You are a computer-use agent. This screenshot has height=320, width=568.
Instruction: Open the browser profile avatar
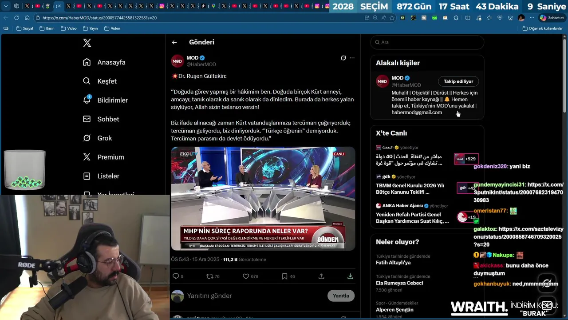tap(521, 18)
